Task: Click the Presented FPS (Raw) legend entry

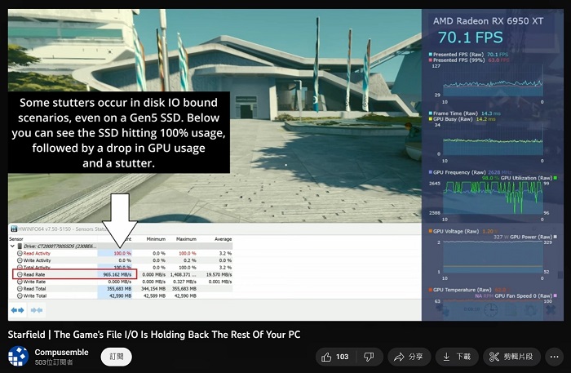Action: pos(468,54)
